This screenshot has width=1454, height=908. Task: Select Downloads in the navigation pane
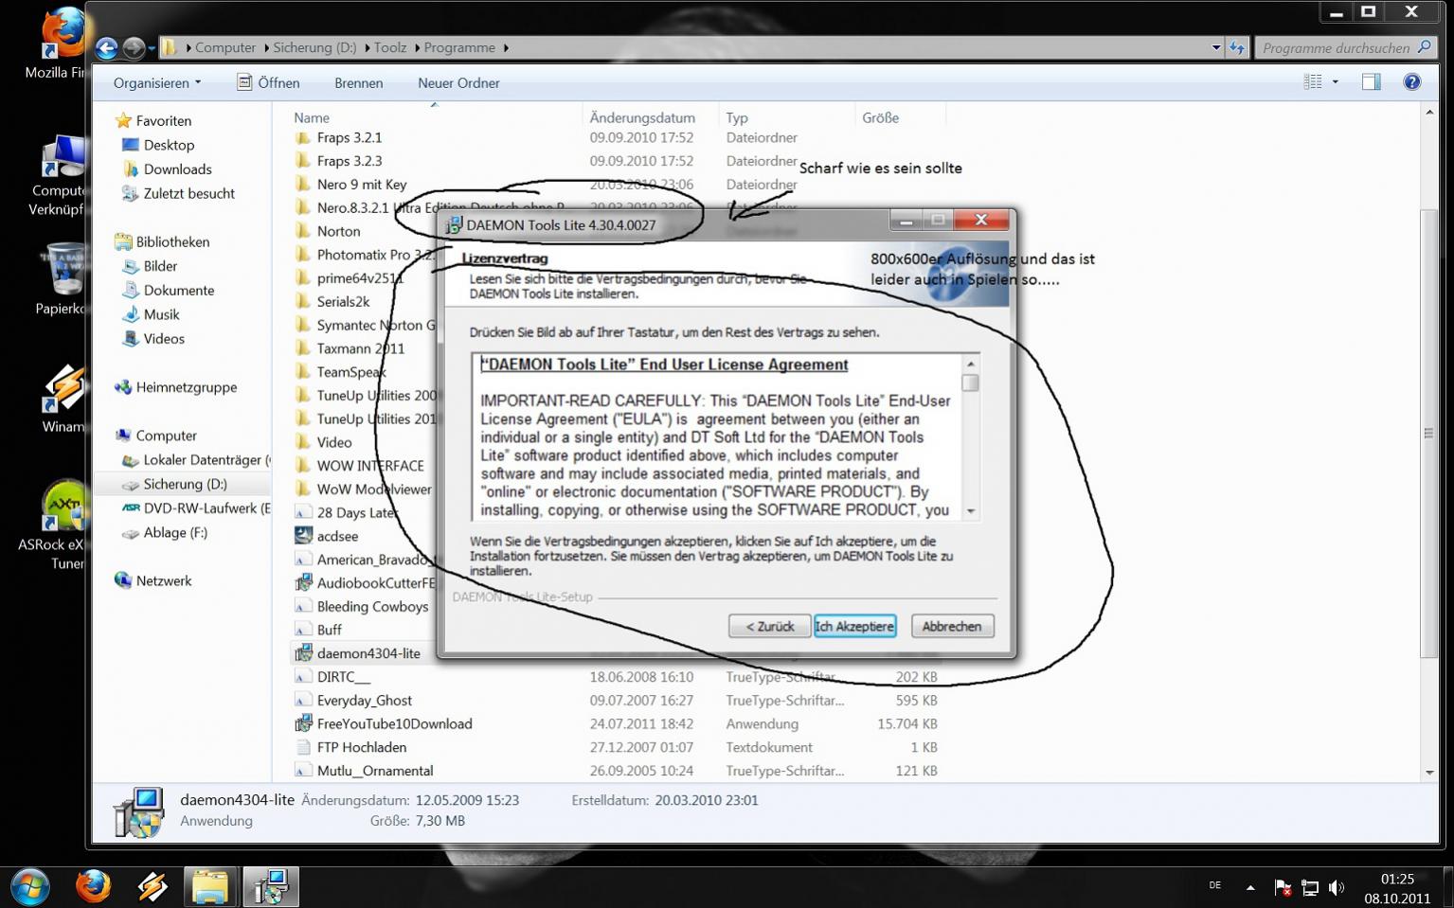[x=177, y=169]
